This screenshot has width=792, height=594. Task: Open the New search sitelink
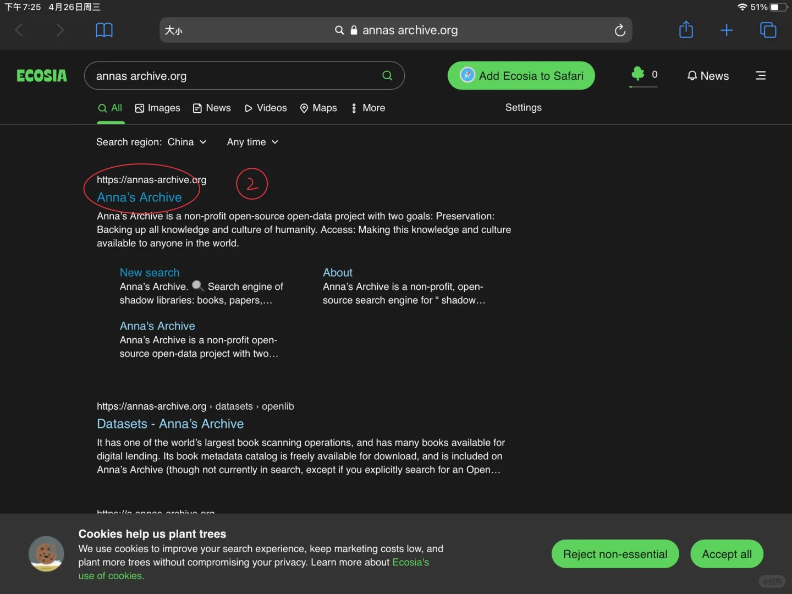point(150,272)
